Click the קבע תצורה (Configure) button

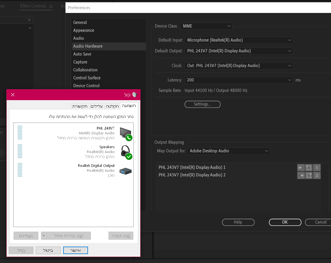121,236
